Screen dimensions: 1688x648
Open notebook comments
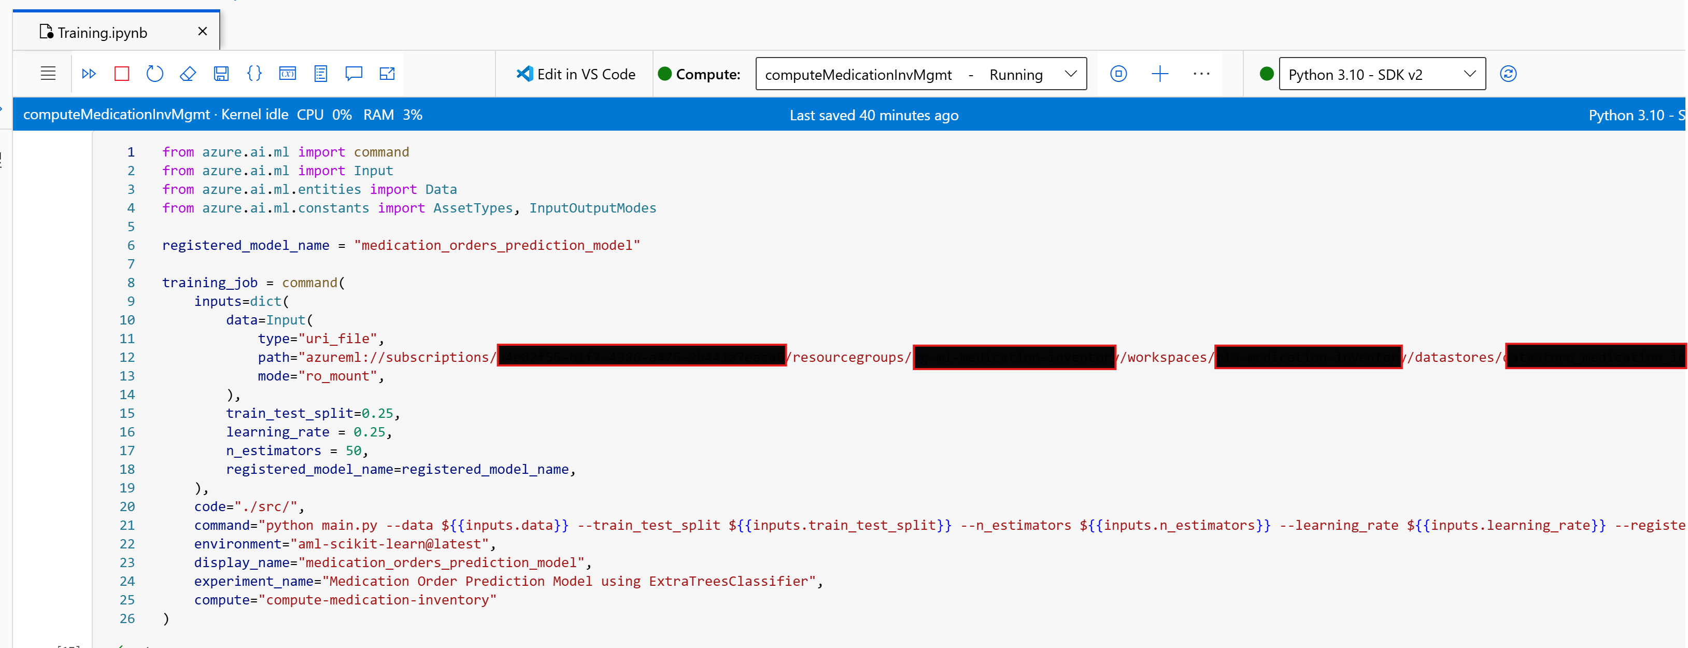354,74
